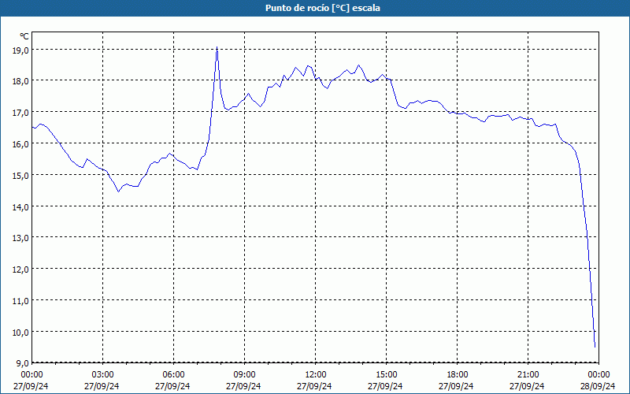The height and width of the screenshot is (394, 630).
Task: Select the 17,0 y-axis label
Action: (x=20, y=113)
